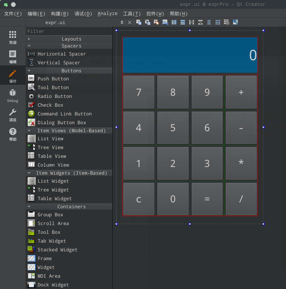Close the expr.ui document with X

click(x=129, y=22)
